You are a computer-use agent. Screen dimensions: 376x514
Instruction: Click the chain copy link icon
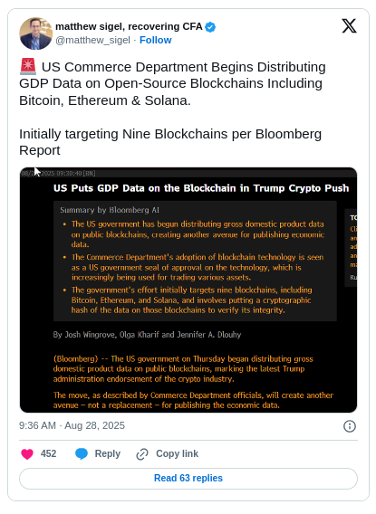pyautogui.click(x=142, y=454)
